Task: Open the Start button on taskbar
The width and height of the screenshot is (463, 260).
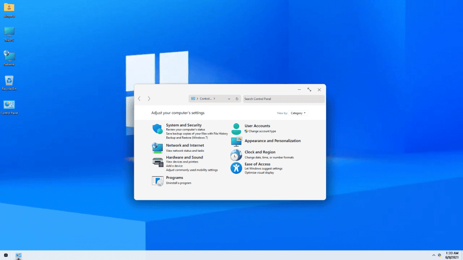Action: (6, 255)
